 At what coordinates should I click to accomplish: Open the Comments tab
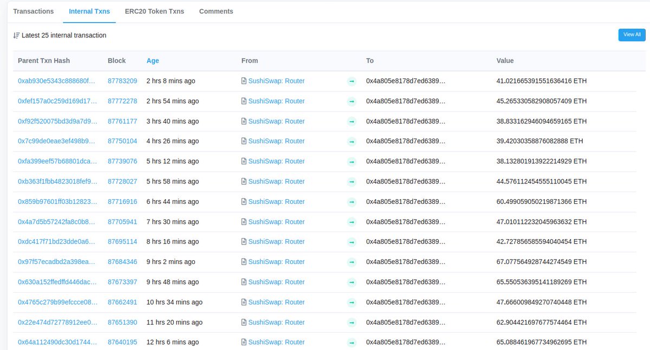click(x=216, y=11)
